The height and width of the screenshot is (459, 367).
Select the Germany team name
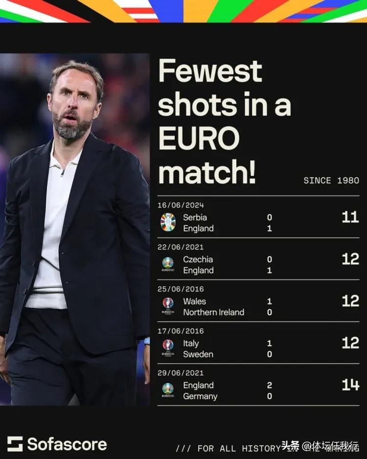[x=200, y=396]
